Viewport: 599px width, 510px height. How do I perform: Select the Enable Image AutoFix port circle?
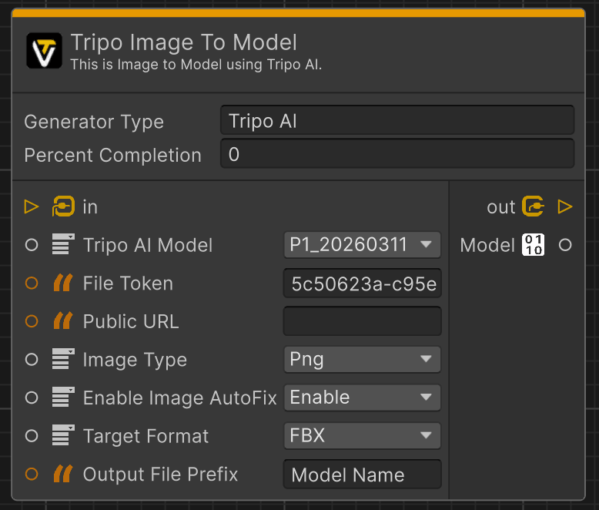(32, 398)
